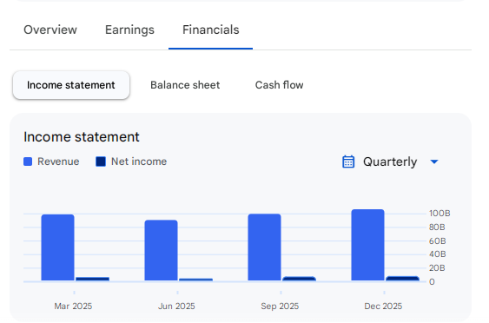Viewport: 489px width, 323px height.
Task: Select the Sep 2025 revenue bar
Action: coord(264,247)
